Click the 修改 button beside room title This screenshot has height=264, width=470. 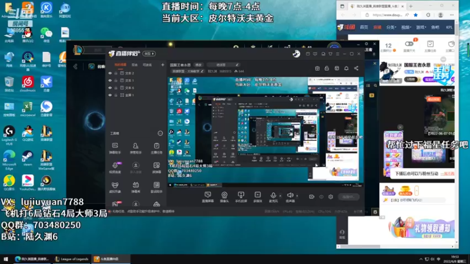point(199,65)
